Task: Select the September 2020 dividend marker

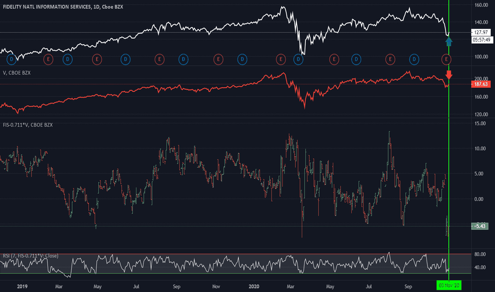Action: [414, 59]
